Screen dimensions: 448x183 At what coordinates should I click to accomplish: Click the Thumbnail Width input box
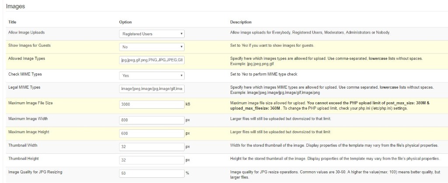(152, 147)
